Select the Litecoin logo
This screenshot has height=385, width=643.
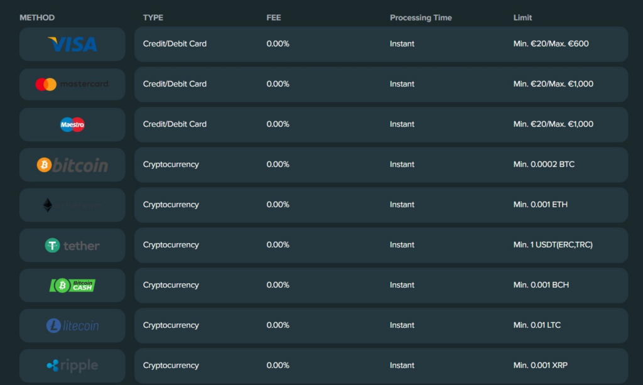[72, 325]
